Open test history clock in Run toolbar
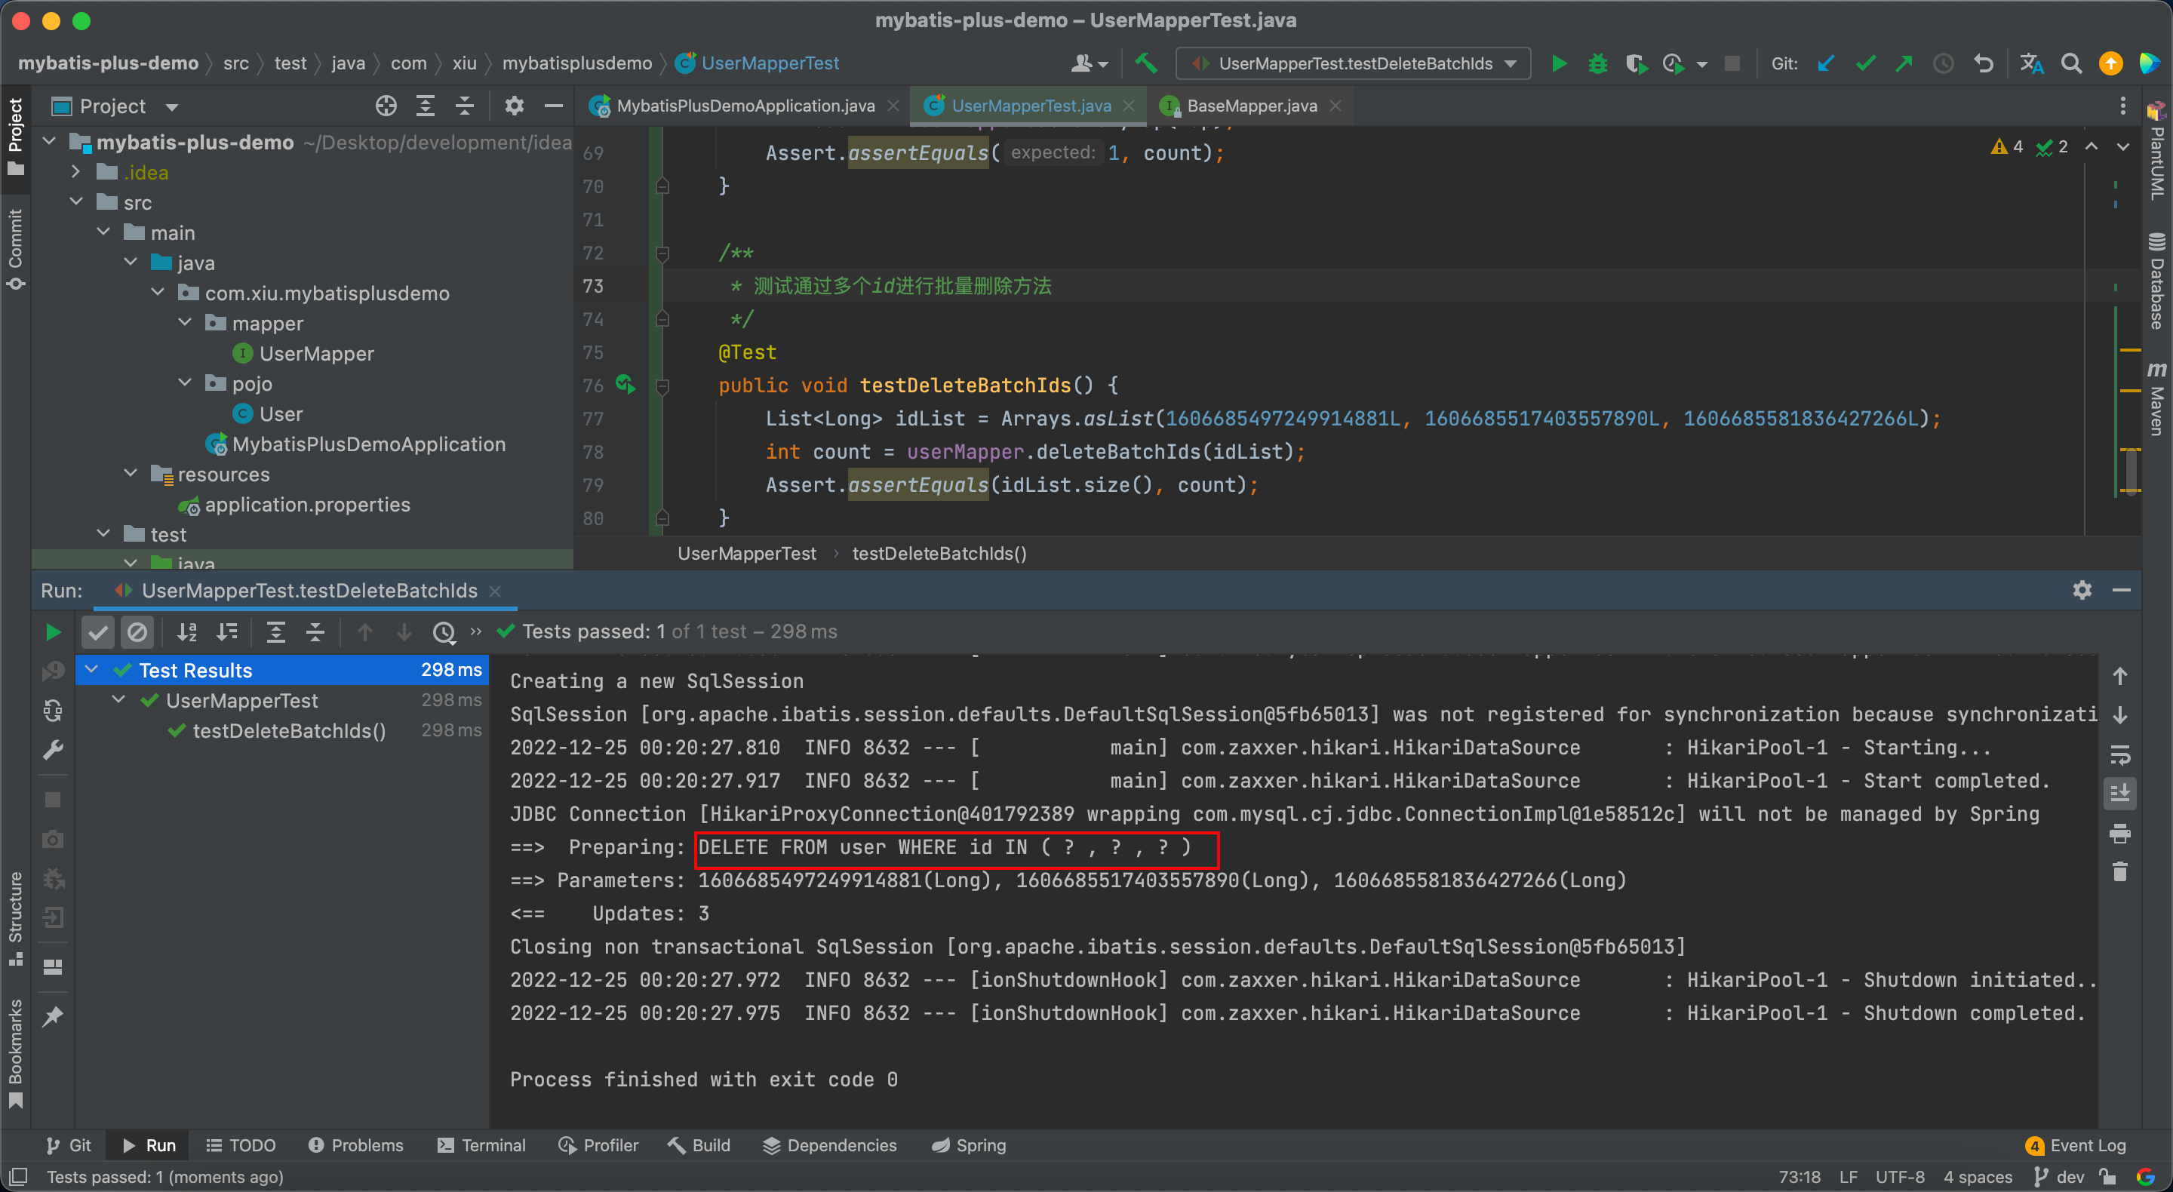The image size is (2173, 1192). [444, 632]
